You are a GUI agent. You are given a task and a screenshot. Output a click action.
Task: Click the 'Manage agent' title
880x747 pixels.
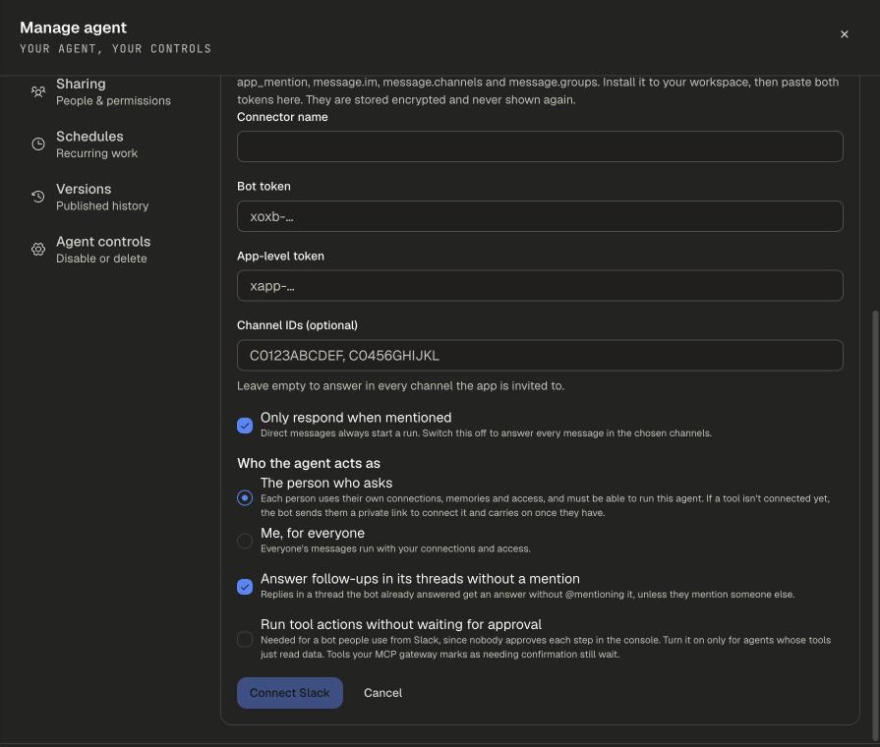click(73, 28)
